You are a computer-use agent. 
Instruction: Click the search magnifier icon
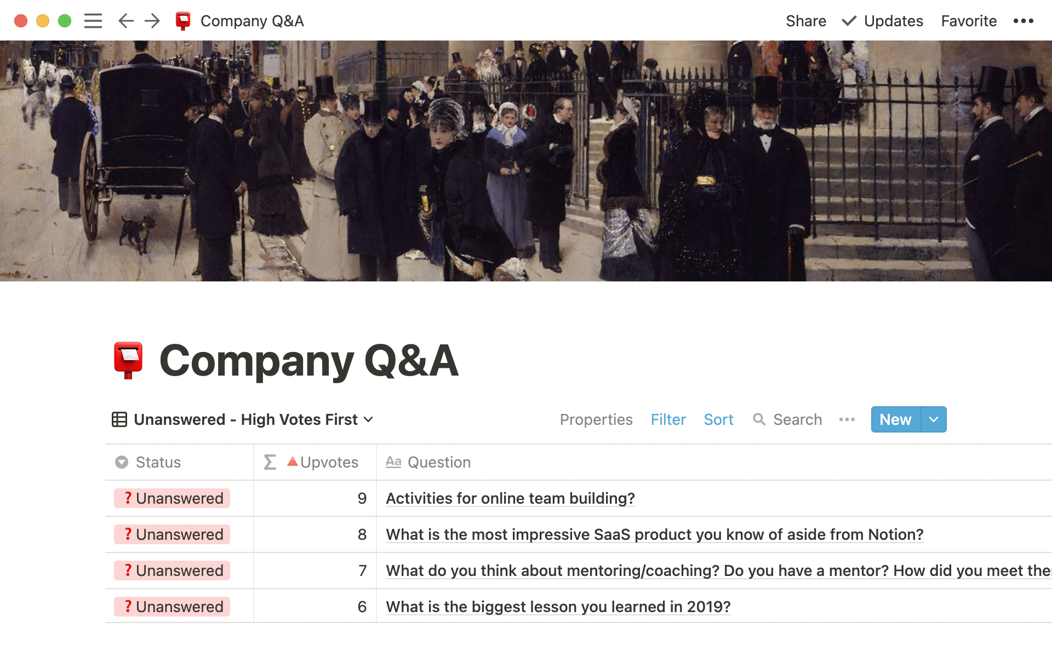(x=761, y=419)
